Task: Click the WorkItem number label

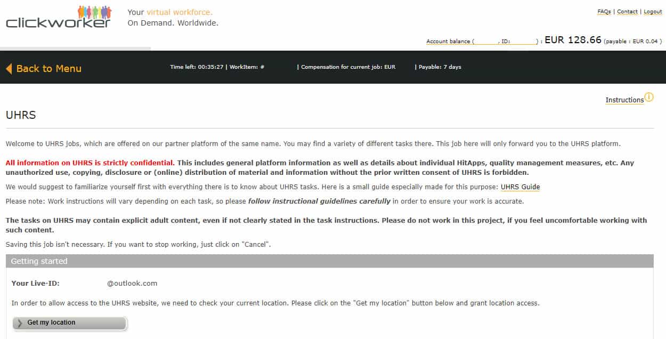Action: (247, 67)
